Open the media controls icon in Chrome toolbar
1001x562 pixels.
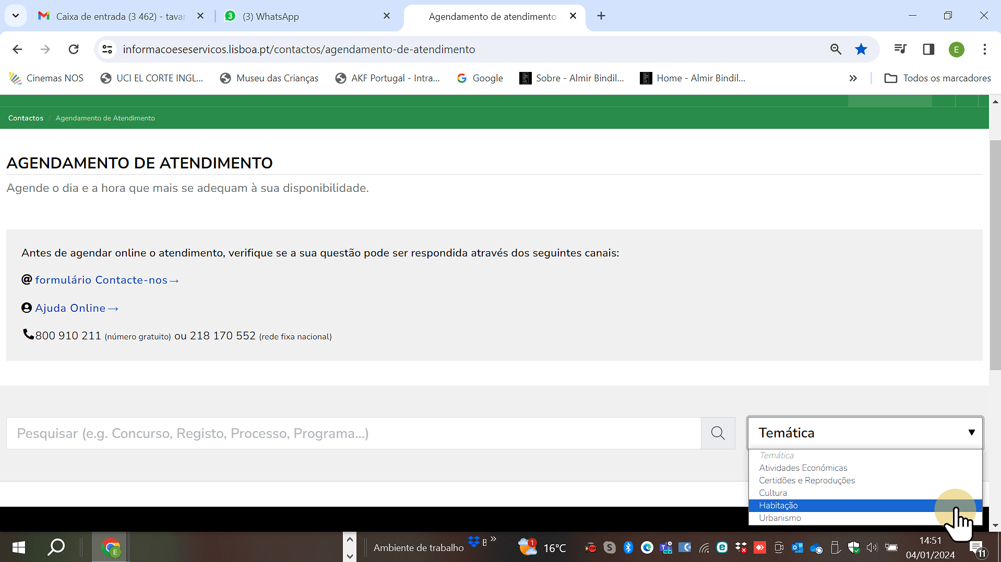pyautogui.click(x=900, y=49)
